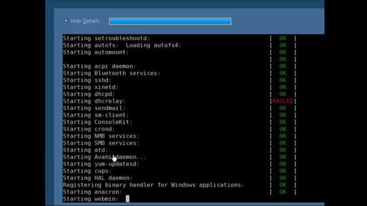Image resolution: width=367 pixels, height=206 pixels.
Task: Select the 'Starting dhcpd:' line
Action: pos(89,94)
